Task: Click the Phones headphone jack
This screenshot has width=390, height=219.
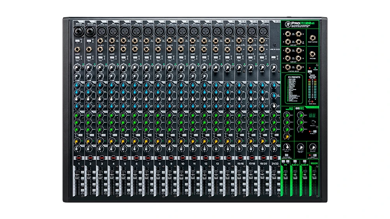Action: (312, 55)
